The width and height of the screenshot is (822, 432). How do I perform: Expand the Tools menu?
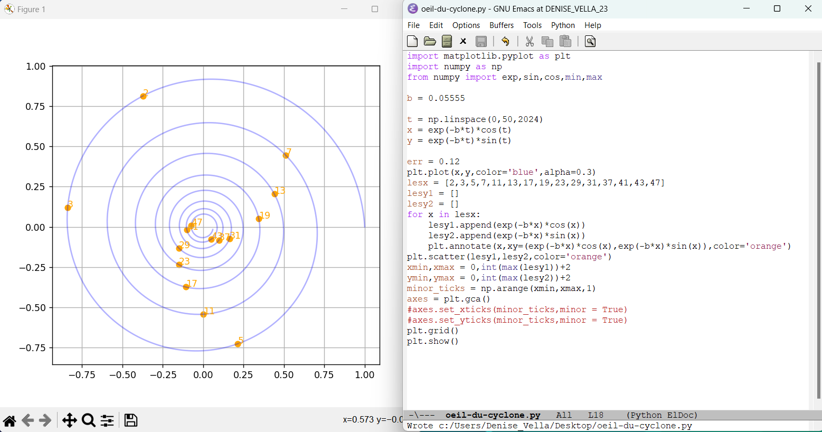pos(532,25)
